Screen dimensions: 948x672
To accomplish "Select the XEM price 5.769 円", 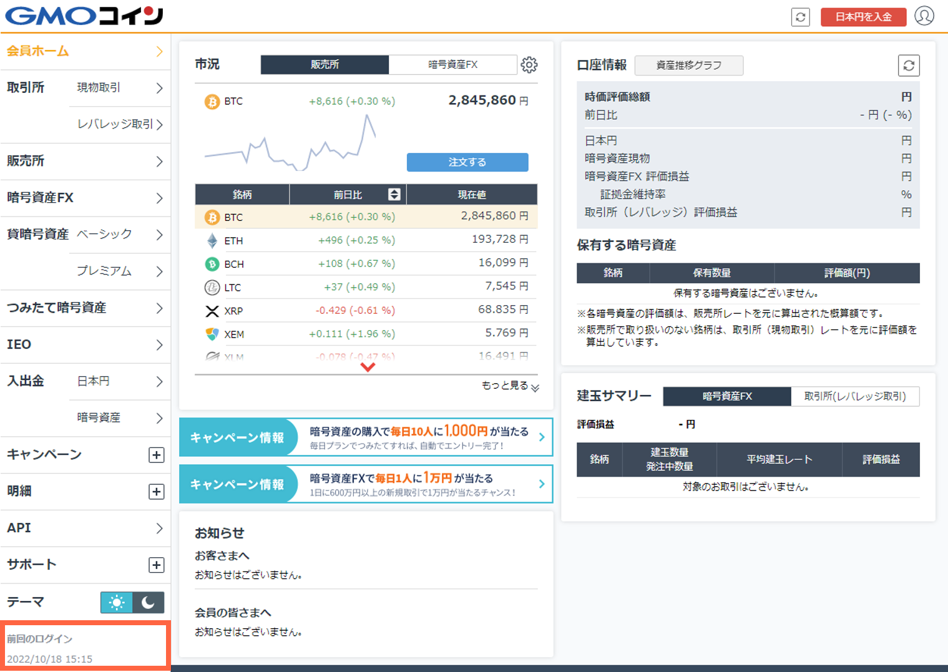I will point(507,334).
